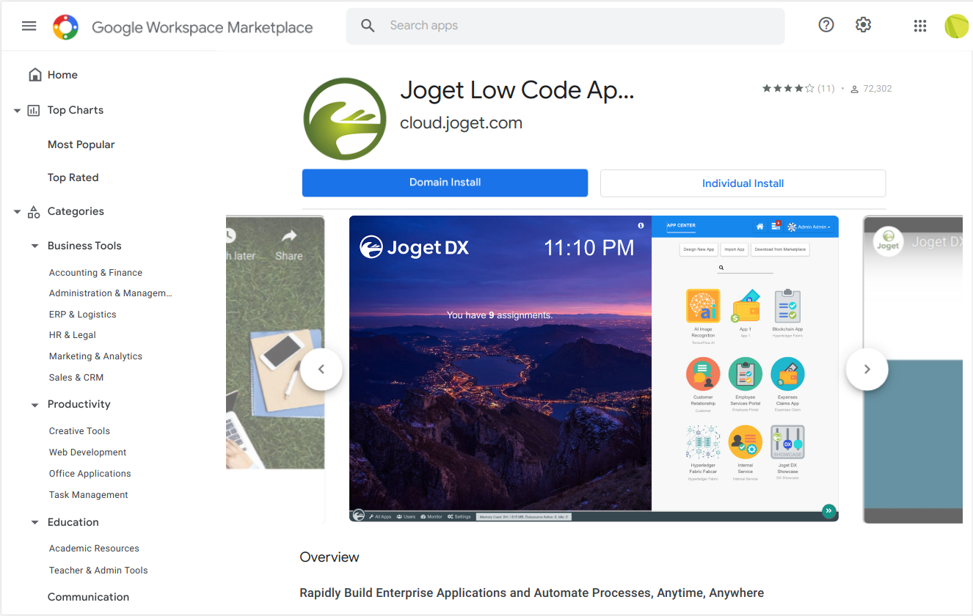Click the Categories shapes icon
Viewport: 973px width, 616px height.
(34, 212)
